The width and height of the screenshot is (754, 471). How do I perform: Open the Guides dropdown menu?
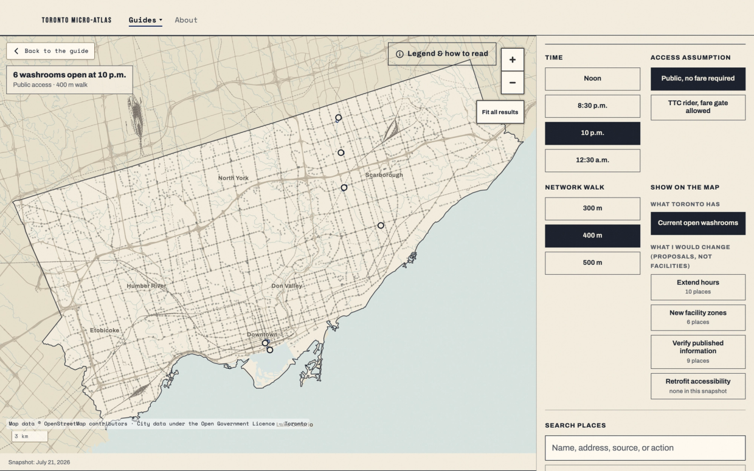click(x=145, y=20)
